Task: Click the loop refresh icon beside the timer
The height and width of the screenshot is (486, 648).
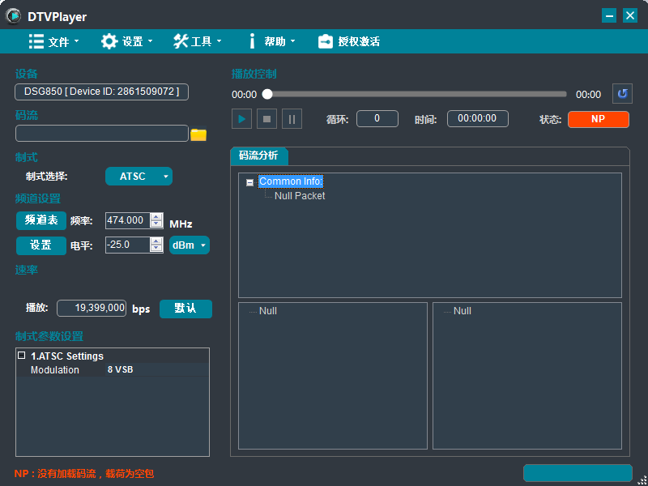Action: click(x=621, y=94)
